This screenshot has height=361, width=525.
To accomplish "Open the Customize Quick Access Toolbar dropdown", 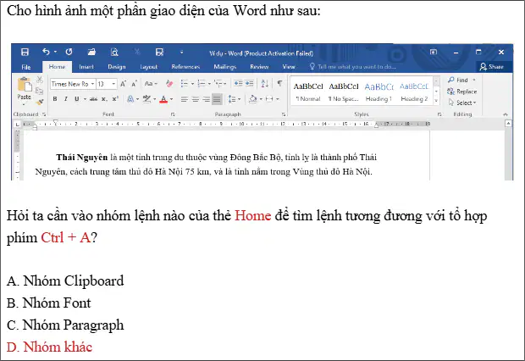I will 181,52.
